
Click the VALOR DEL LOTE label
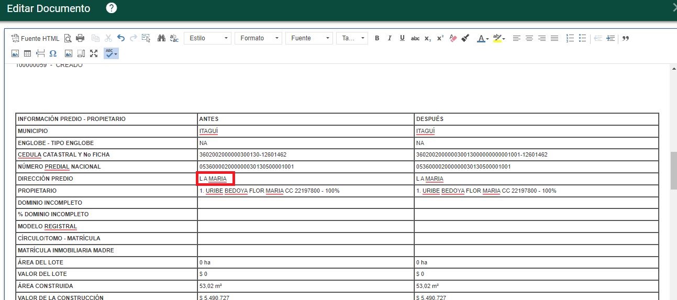(42, 274)
